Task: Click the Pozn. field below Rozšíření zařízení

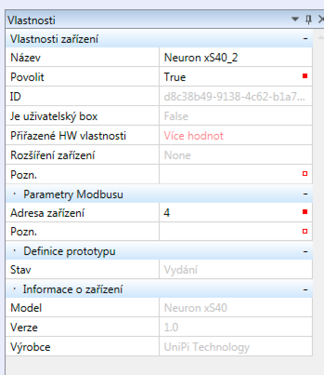Action: [227, 174]
